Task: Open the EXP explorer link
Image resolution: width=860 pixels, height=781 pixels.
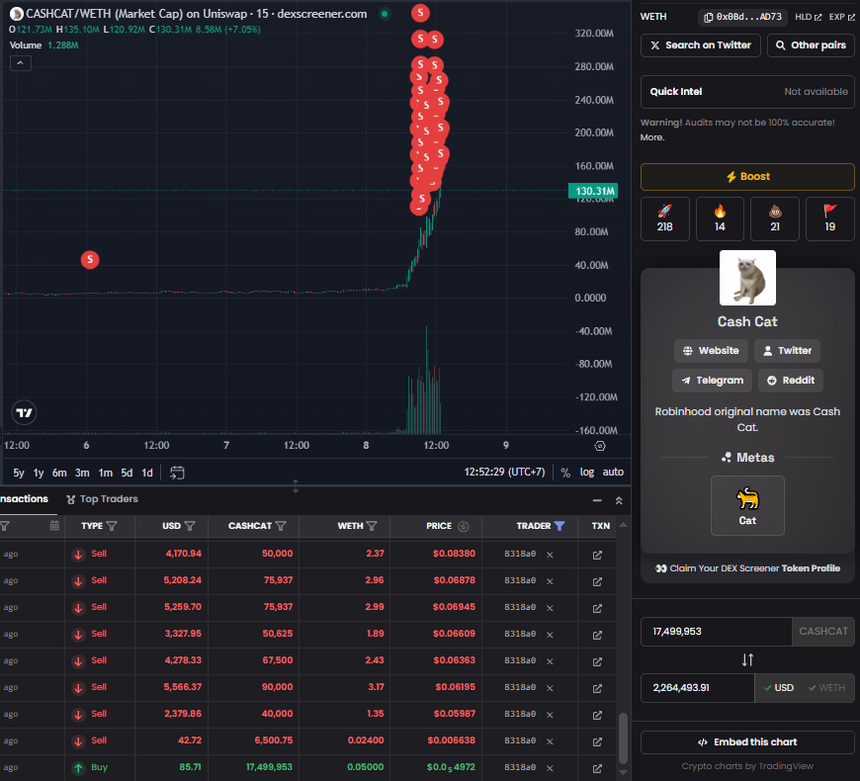Action: pyautogui.click(x=842, y=17)
